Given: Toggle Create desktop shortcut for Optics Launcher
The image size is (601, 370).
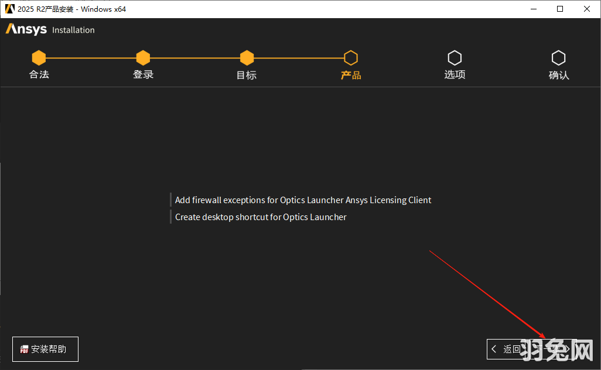Looking at the screenshot, I should click(261, 217).
